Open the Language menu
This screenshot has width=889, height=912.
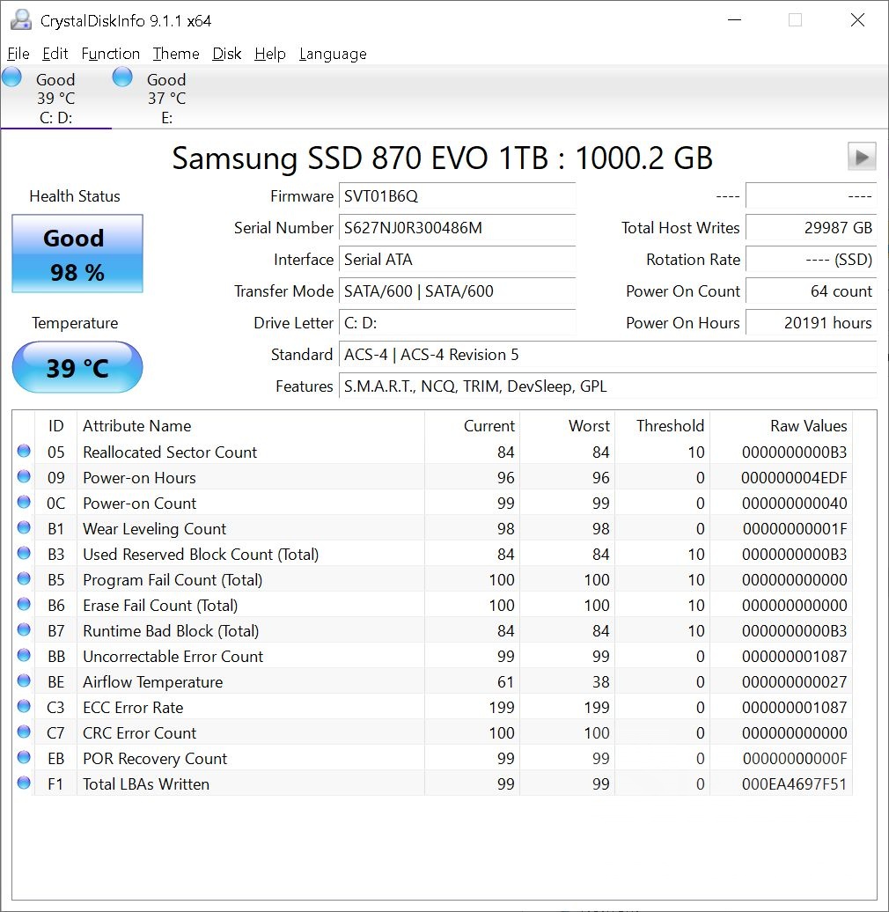point(333,54)
